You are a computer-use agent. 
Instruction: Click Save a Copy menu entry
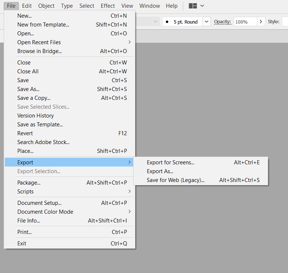34,98
